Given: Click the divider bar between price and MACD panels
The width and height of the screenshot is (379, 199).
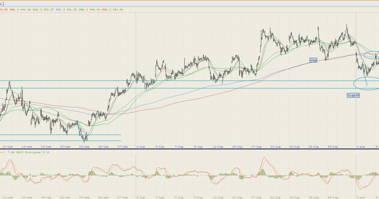Looking at the screenshot, I should [189, 149].
